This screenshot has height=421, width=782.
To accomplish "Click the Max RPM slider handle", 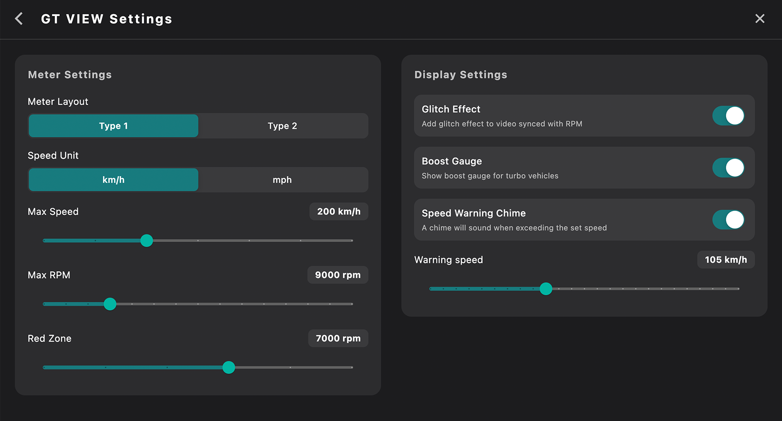I will [x=110, y=304].
